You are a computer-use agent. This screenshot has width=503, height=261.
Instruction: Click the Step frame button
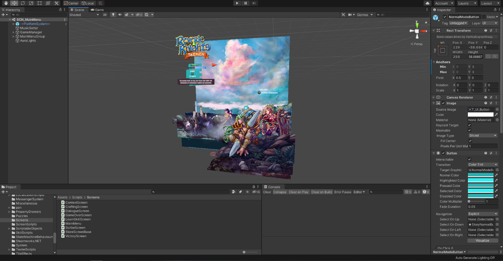[254, 3]
